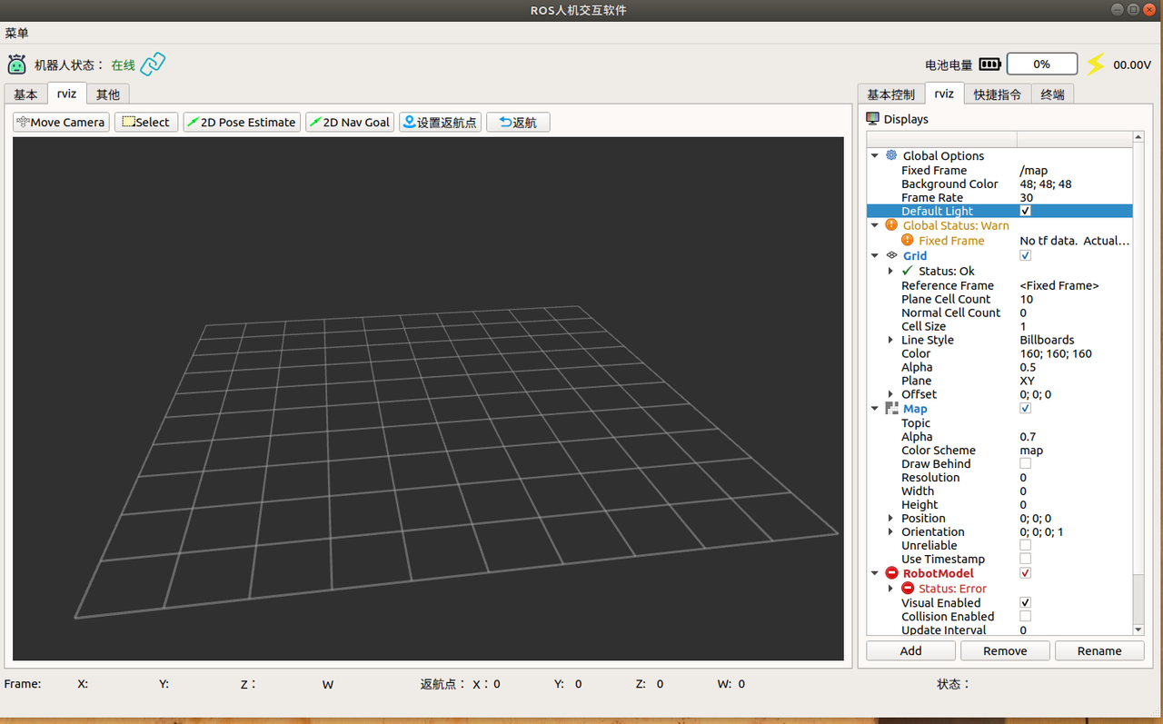This screenshot has height=724, width=1163.
Task: Select the right panel rviz tab
Action: 944,94
